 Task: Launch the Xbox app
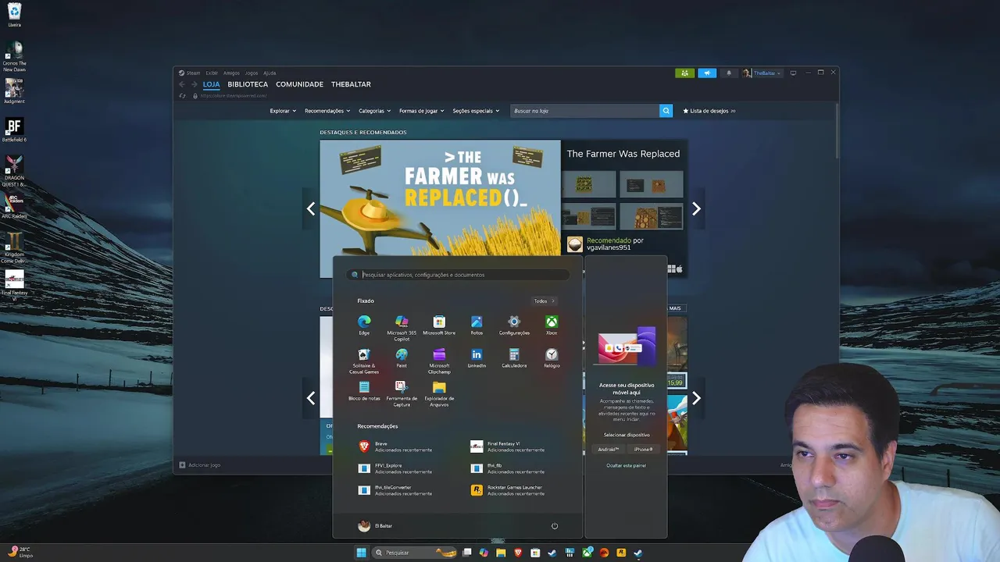coord(552,325)
